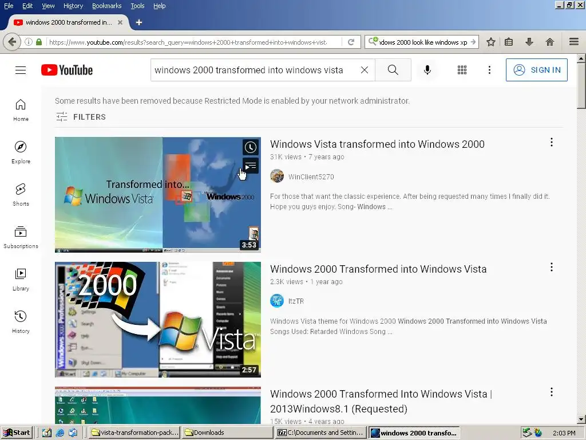Open History in YouTube sidebar
This screenshot has height=440, width=586.
pyautogui.click(x=21, y=322)
